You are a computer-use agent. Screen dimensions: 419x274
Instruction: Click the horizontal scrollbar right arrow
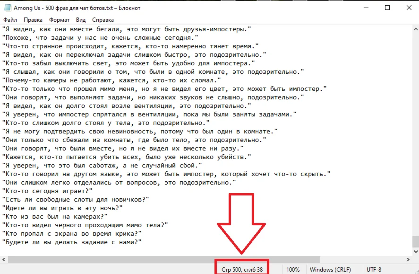(408, 259)
